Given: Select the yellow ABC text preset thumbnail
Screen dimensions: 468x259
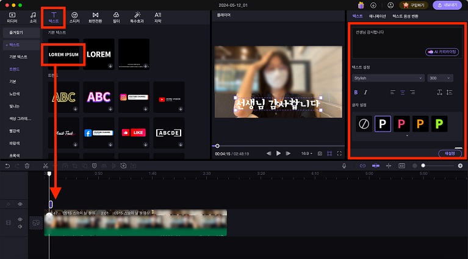Looking at the screenshot, I should (64, 97).
